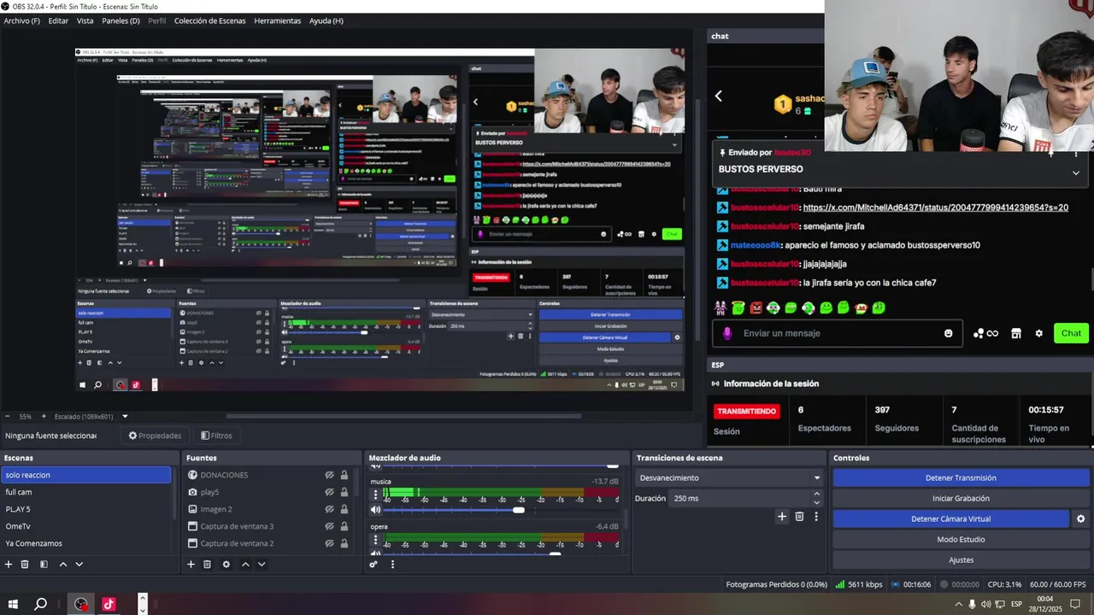Click Iniciar Grabación button

point(961,499)
